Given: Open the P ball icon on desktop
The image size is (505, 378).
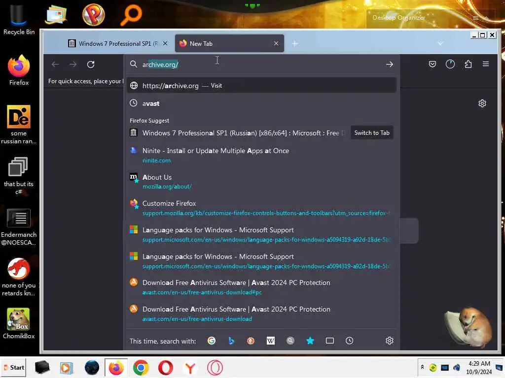Looking at the screenshot, I should [x=93, y=14].
